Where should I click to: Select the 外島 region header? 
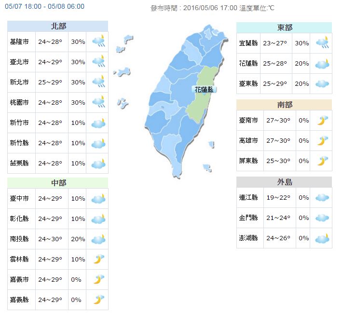284,182
